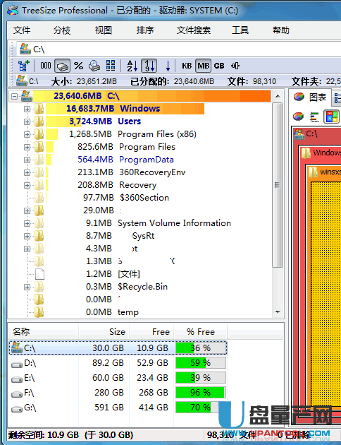Click the scan/add branch tree icon in toolbar
The width and height of the screenshot is (341, 445).
[24, 66]
